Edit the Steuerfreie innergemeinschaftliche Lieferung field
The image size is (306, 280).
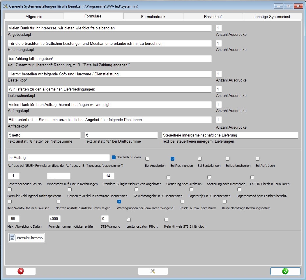(x=230, y=135)
